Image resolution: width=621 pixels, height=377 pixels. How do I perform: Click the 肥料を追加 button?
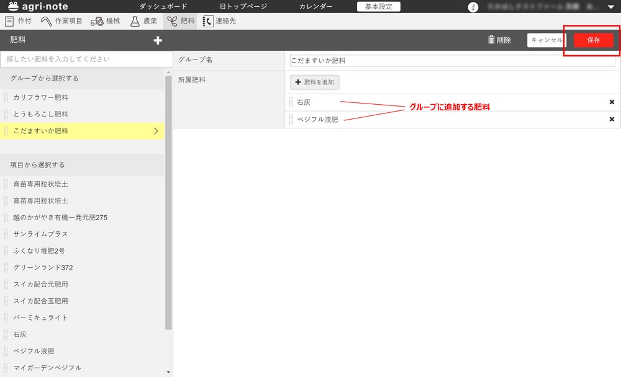click(315, 82)
